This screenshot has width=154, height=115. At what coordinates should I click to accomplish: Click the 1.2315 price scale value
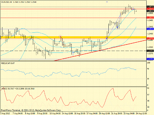coord(150,47)
